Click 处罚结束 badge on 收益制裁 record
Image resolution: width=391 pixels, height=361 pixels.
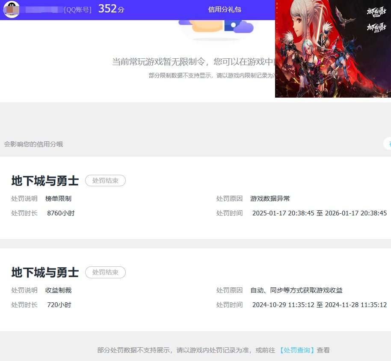(x=105, y=272)
